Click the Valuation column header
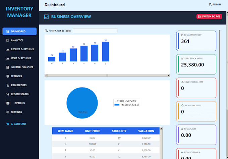Viewport: 228px width, 159px height. (146, 131)
